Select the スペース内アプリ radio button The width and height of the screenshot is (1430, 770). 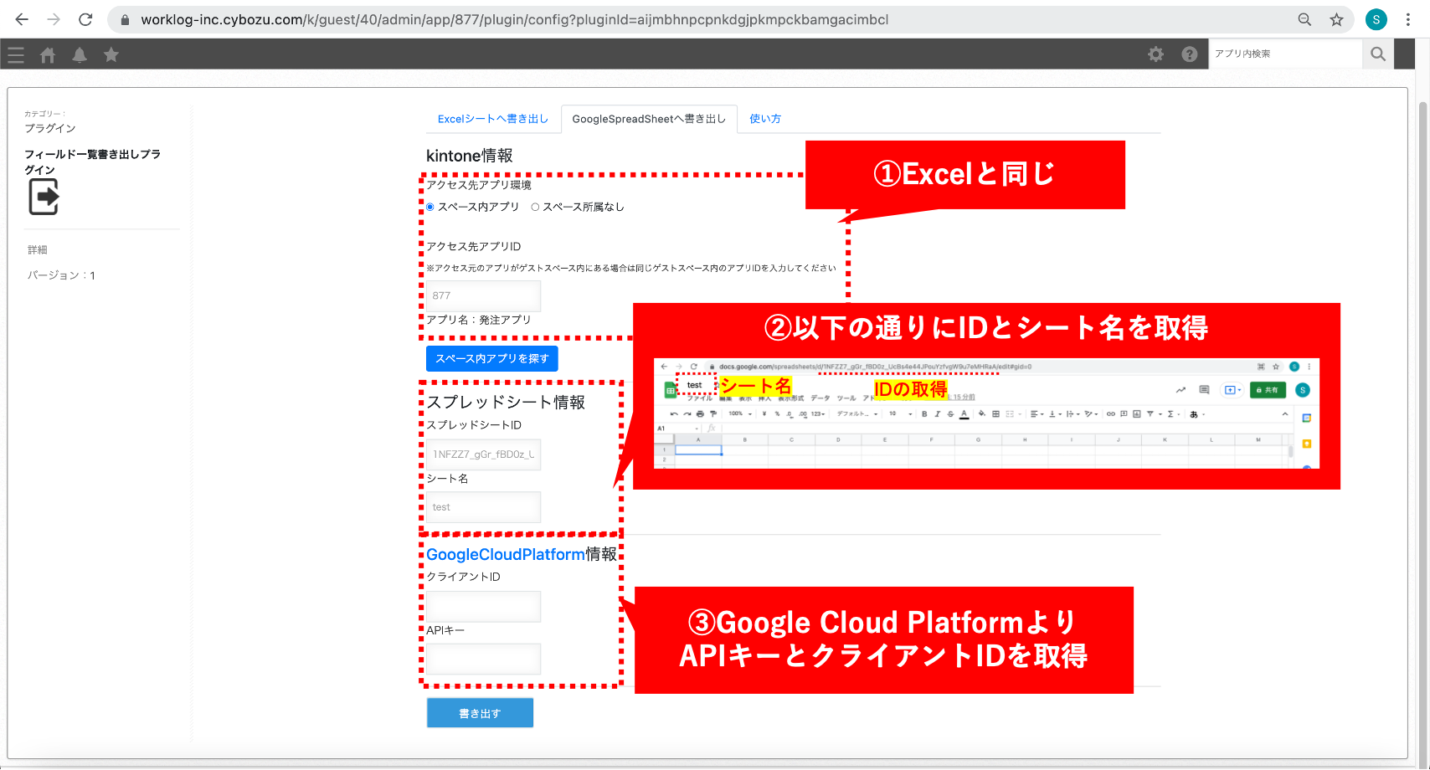(430, 208)
